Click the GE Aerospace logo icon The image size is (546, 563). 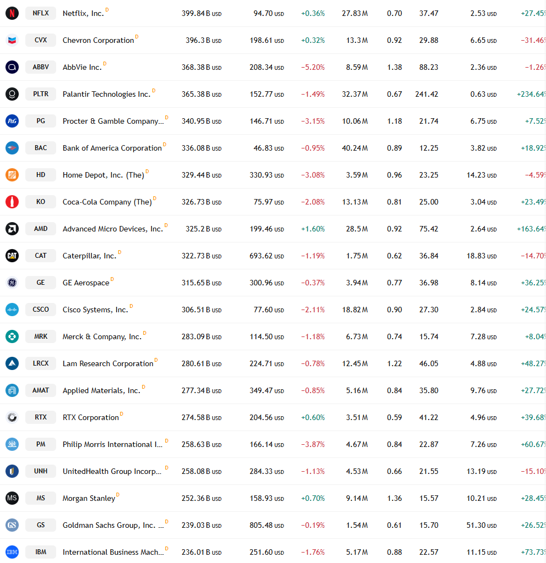(12, 283)
